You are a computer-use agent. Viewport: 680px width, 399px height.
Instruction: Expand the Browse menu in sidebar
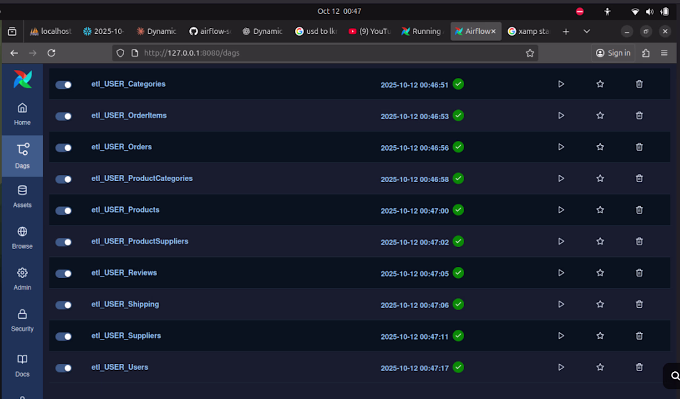click(x=22, y=237)
